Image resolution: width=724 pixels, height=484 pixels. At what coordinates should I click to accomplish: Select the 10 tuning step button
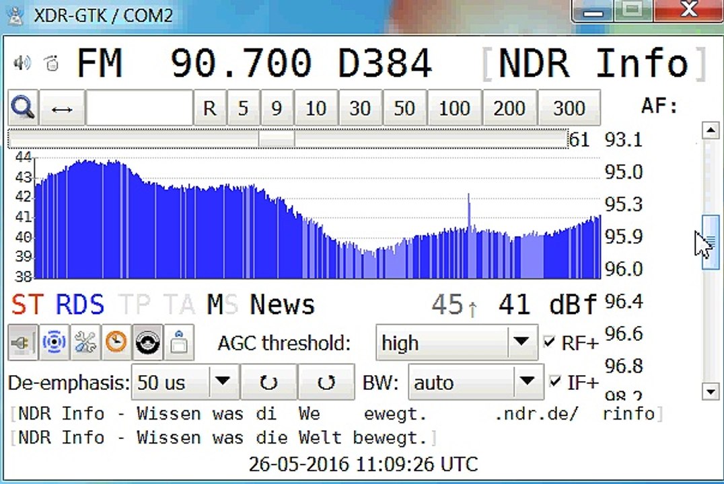click(316, 108)
